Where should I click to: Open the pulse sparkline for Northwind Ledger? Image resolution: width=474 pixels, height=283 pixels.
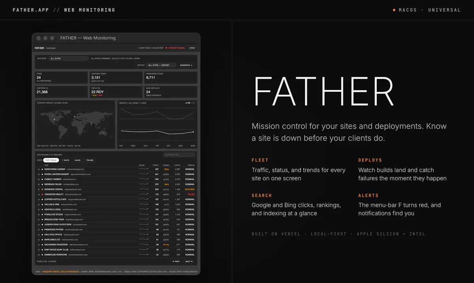point(143,169)
